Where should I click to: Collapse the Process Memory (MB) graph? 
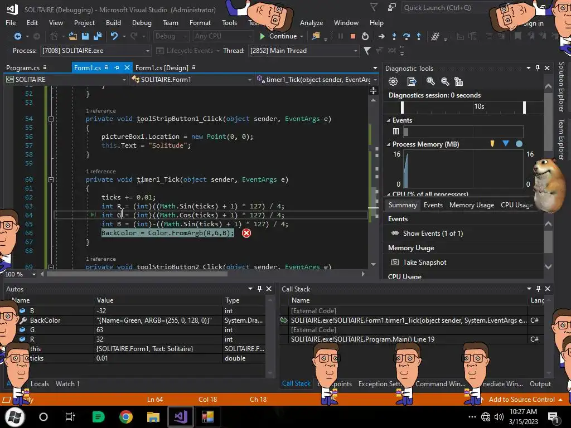pos(388,144)
